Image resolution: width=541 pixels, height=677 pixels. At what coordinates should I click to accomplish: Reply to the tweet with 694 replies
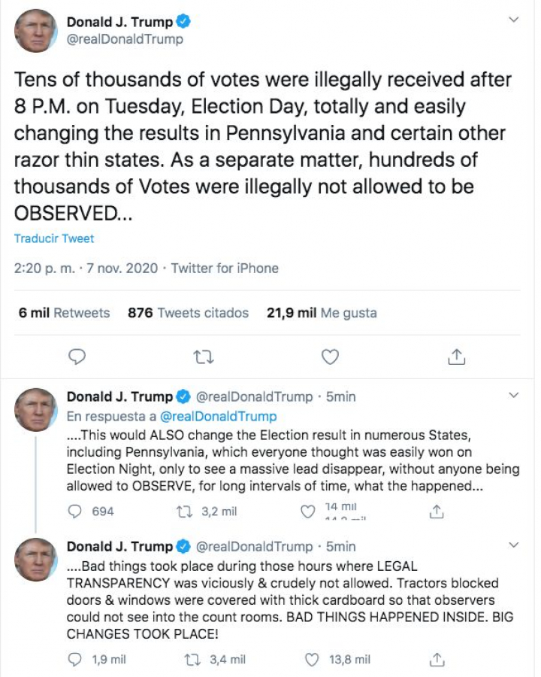(75, 512)
